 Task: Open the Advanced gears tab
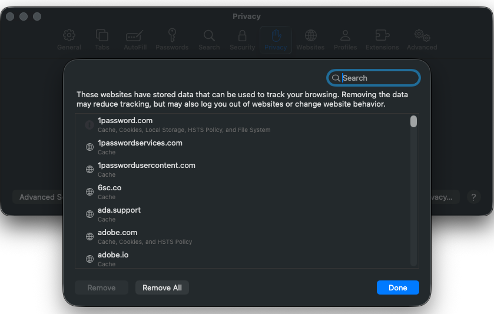422,39
